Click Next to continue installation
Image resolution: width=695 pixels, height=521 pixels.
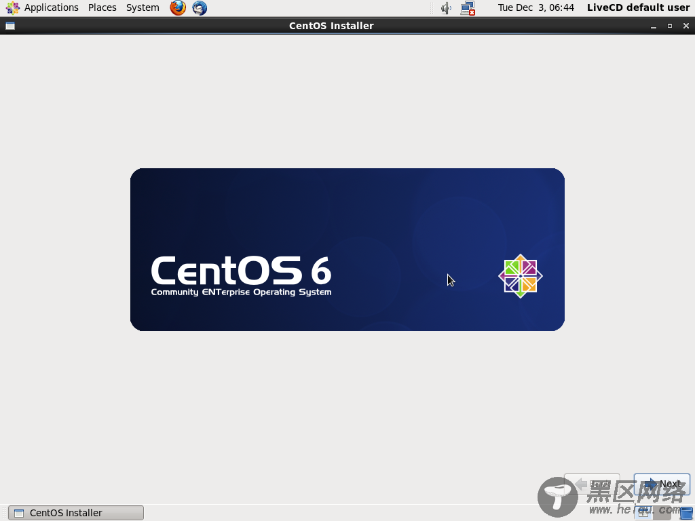tap(662, 484)
